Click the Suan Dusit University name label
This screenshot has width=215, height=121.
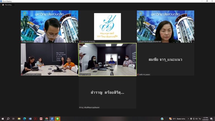click(88, 41)
